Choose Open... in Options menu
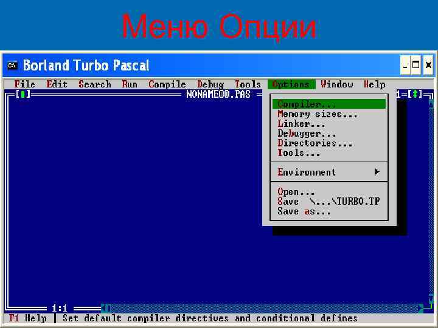Viewport: 438px width, 328px height. click(329, 191)
